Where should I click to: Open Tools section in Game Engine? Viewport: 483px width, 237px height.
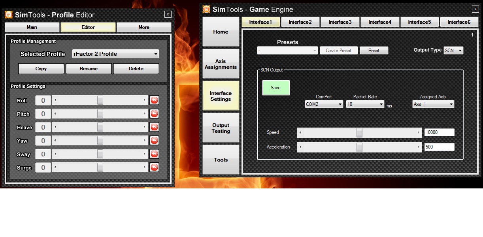221,160
